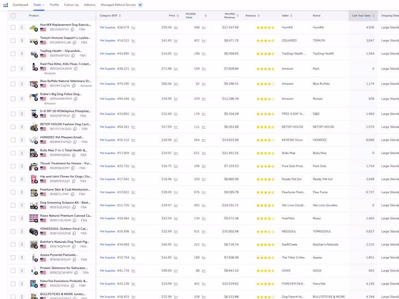Screen dimensions: 399x299
Task: Open BSR chart for Thrush Treatment row
Action: (x=133, y=166)
